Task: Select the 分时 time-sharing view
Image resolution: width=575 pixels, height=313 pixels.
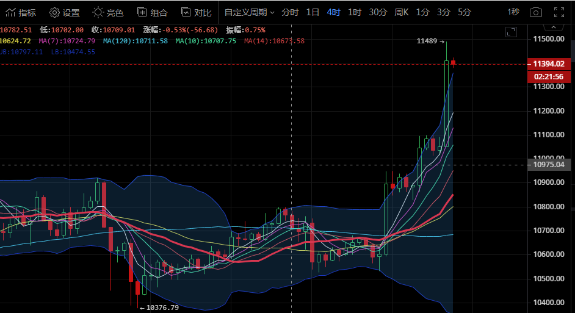Action: pyautogui.click(x=290, y=12)
